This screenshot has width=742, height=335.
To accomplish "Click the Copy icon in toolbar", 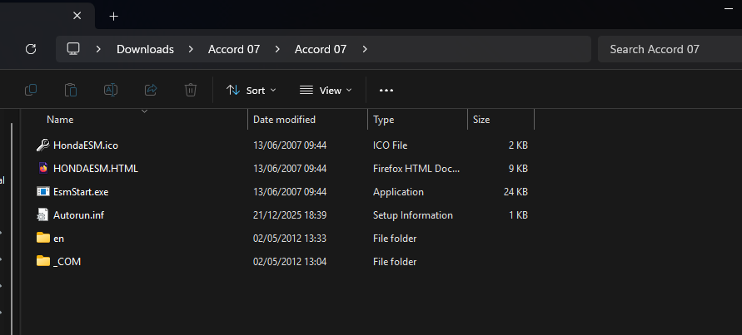I will 31,90.
